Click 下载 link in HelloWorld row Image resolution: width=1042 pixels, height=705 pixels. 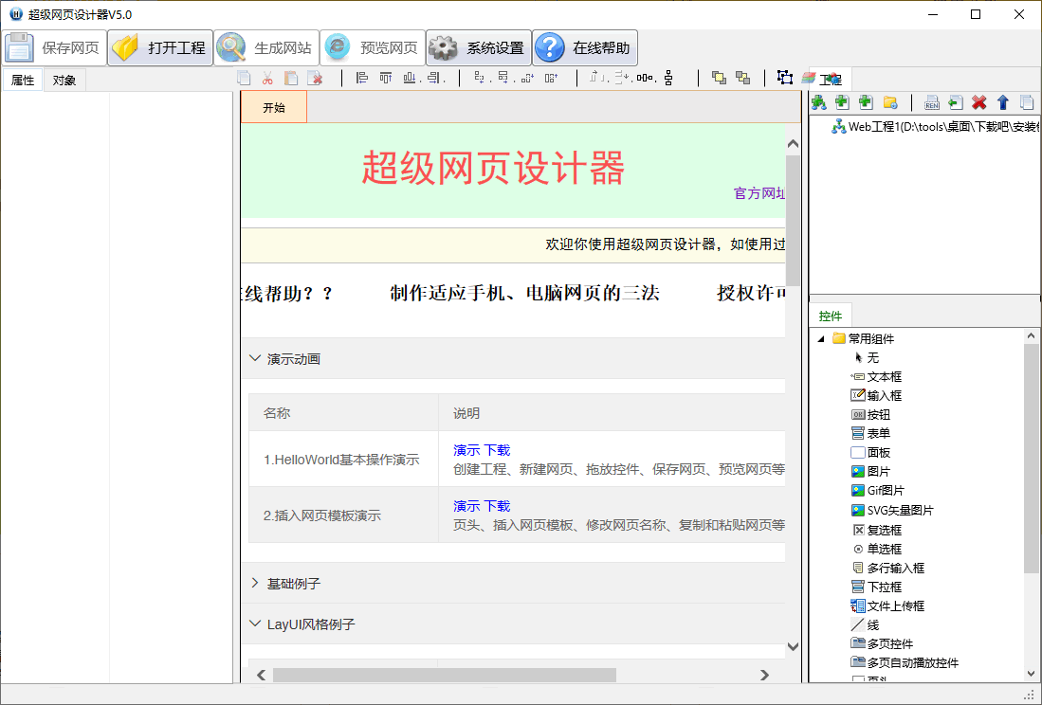click(497, 450)
